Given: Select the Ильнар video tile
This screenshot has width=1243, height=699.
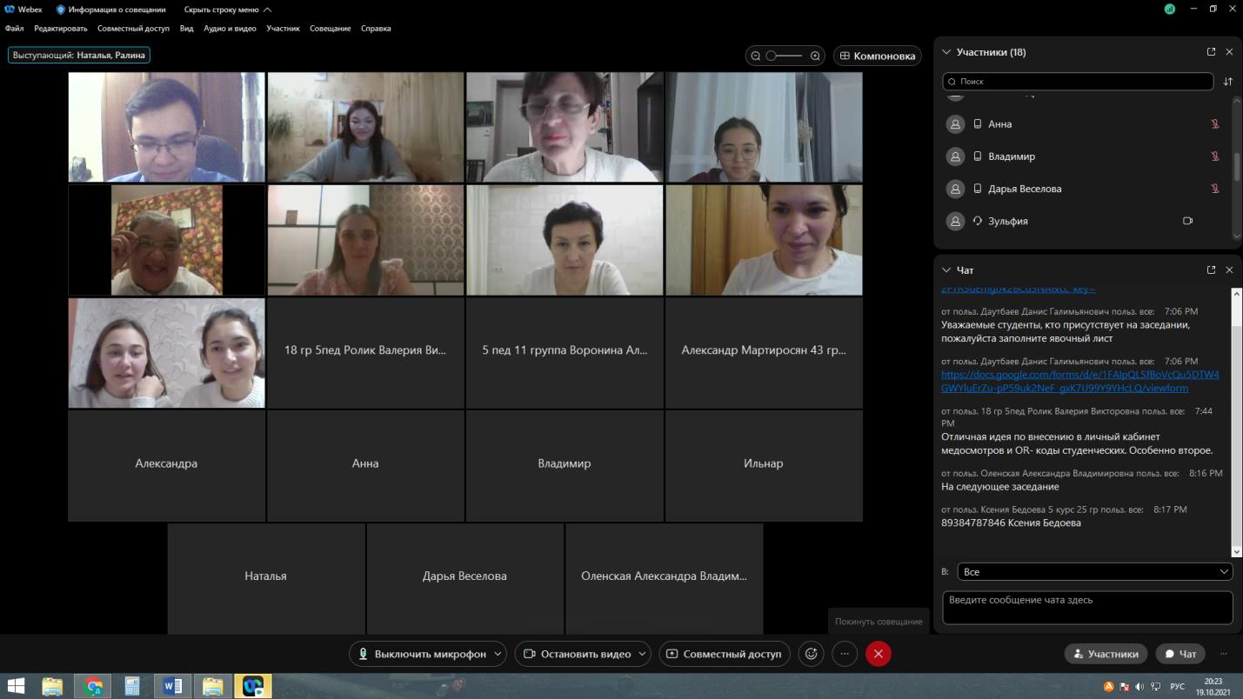Looking at the screenshot, I should (x=764, y=465).
